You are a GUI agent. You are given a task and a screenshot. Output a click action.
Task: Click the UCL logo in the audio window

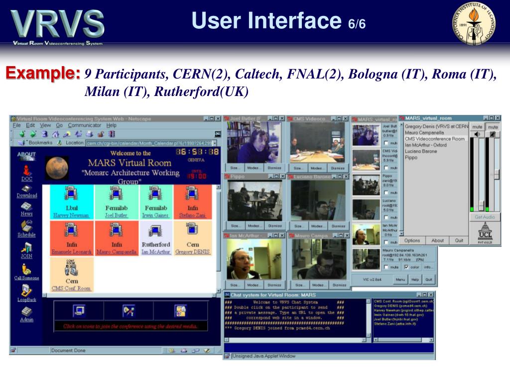[x=485, y=232]
